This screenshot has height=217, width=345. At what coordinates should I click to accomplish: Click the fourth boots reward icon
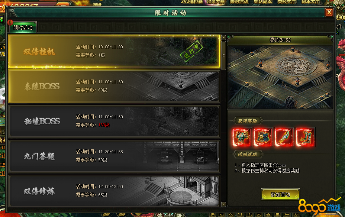tap(305, 137)
